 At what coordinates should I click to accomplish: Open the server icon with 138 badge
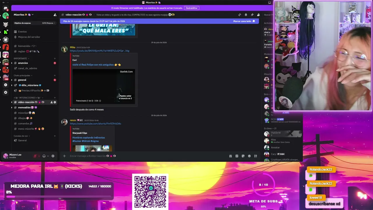[6, 77]
